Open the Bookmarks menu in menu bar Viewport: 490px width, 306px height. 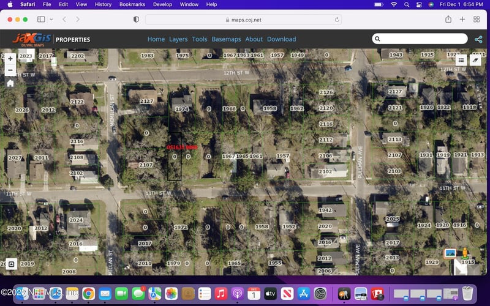pyautogui.click(x=132, y=4)
